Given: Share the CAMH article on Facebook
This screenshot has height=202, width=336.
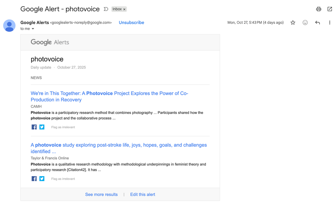Looking at the screenshot, I should pos(34,127).
